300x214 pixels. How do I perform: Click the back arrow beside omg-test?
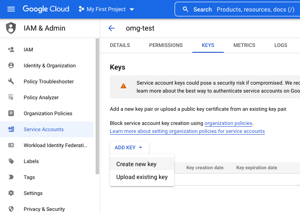click(x=111, y=28)
